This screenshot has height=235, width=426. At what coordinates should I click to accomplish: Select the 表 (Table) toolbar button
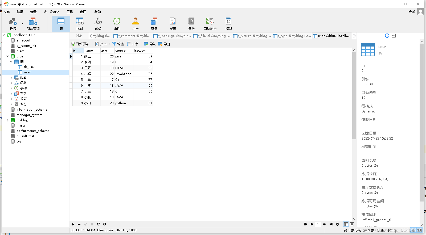click(61, 24)
